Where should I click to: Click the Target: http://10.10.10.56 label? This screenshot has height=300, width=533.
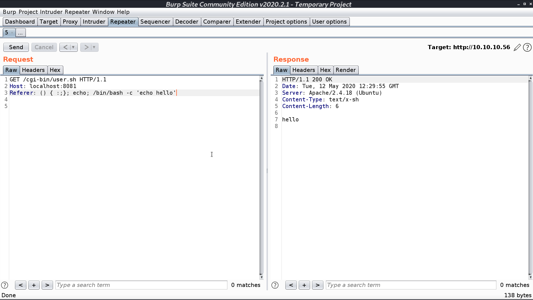point(469,47)
